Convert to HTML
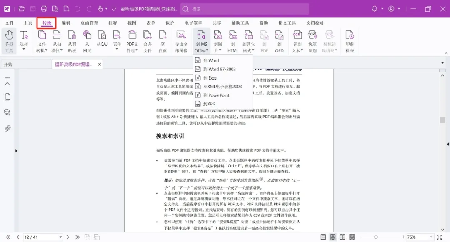This screenshot has width=450, height=242. coord(233,42)
